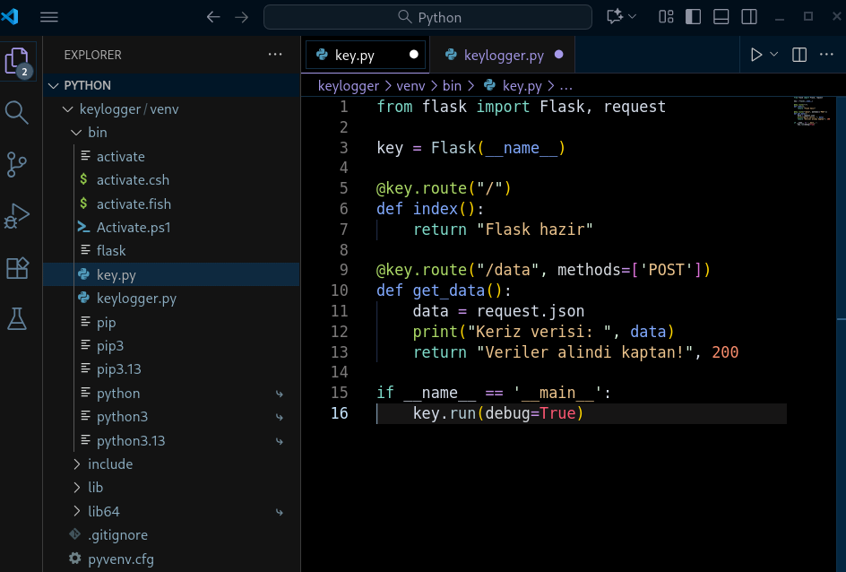Click line number 9 in the gutter

tap(344, 270)
